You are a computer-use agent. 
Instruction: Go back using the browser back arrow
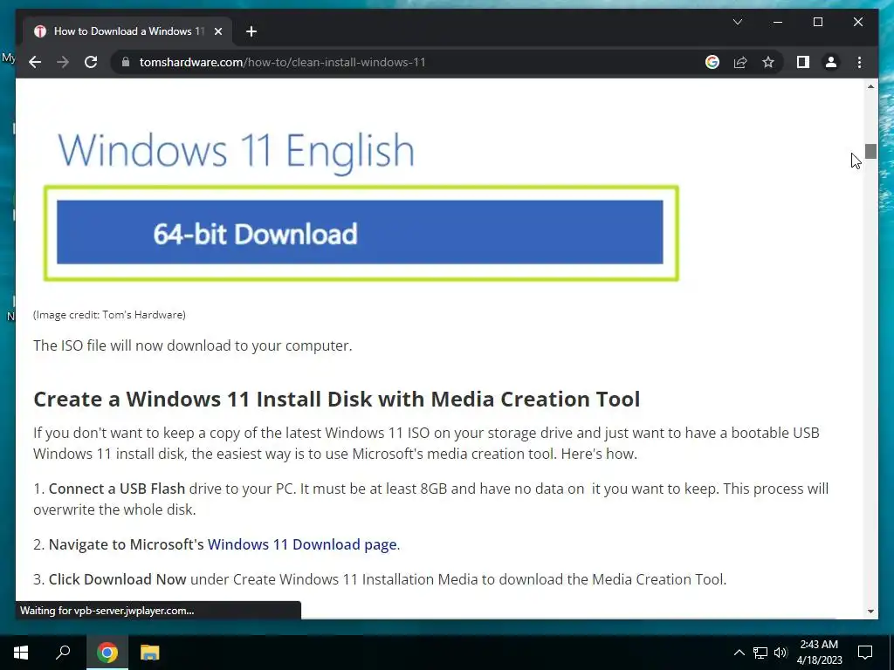coord(35,62)
